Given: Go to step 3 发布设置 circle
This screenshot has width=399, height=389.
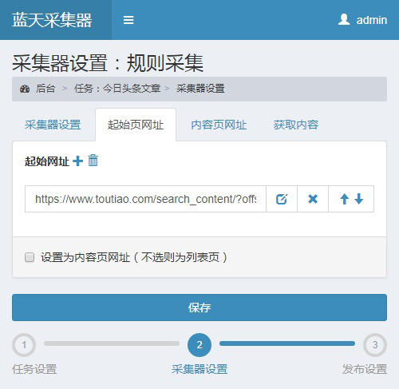Looking at the screenshot, I should click(x=375, y=345).
